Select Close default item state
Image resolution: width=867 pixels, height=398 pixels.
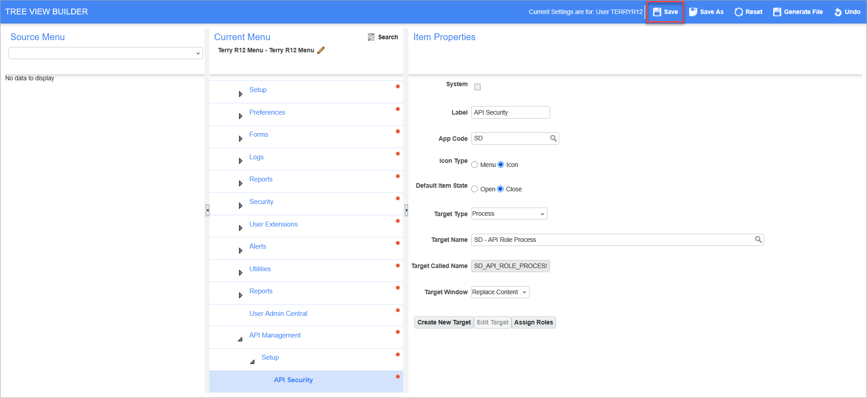[500, 189]
